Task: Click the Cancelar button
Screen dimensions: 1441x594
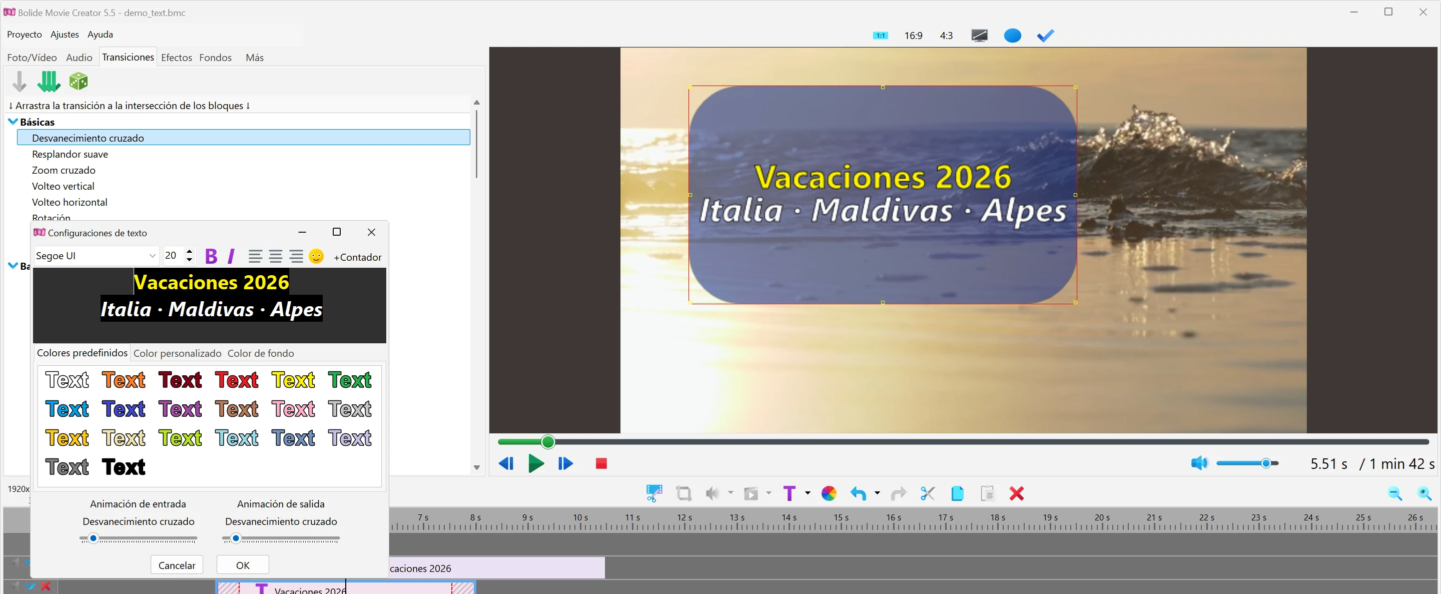Action: click(x=177, y=564)
